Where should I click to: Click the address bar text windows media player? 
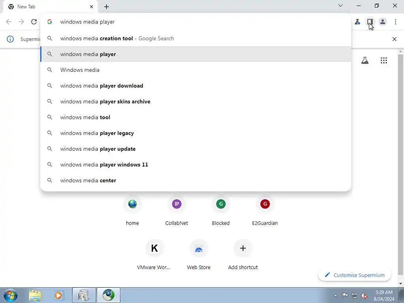(87, 22)
